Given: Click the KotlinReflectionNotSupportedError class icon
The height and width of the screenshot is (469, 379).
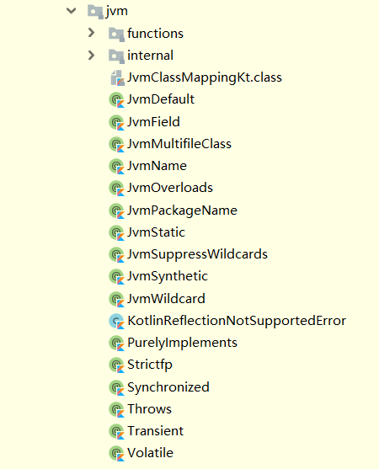Looking at the screenshot, I should tap(117, 322).
